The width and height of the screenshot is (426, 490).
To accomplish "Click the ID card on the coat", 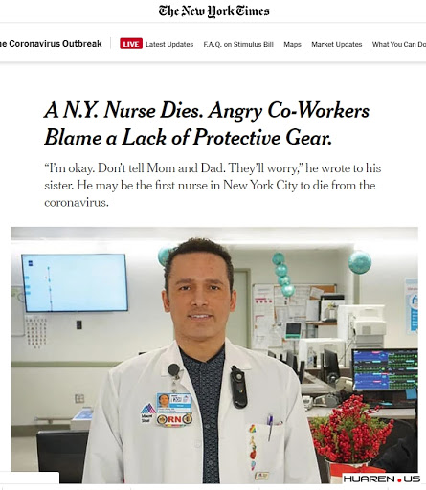I will [174, 403].
